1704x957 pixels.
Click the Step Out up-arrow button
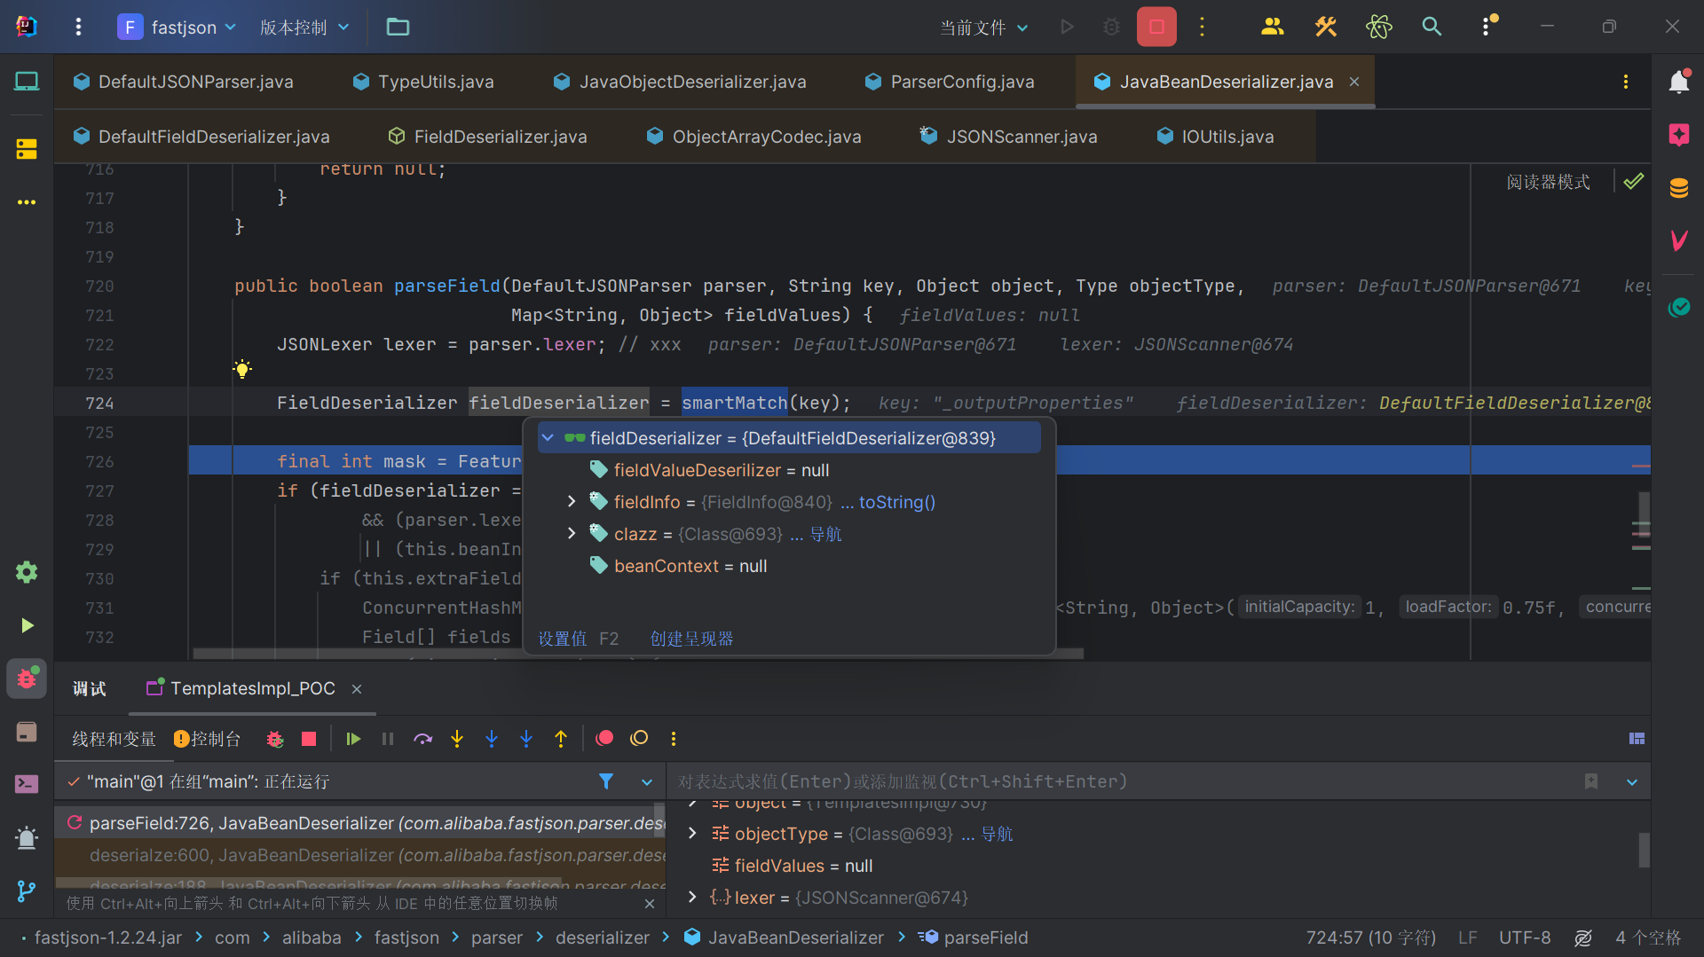coord(561,739)
